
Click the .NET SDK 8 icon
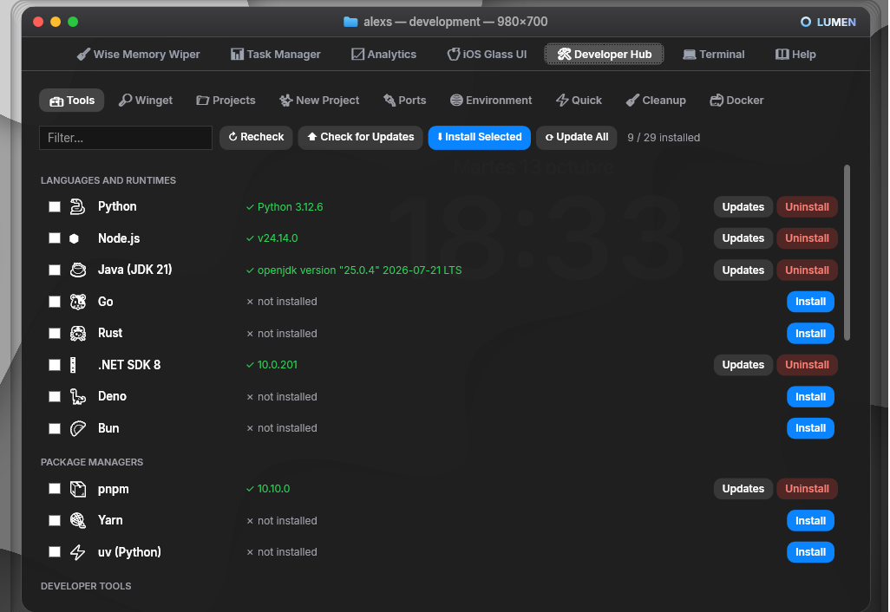[73, 365]
